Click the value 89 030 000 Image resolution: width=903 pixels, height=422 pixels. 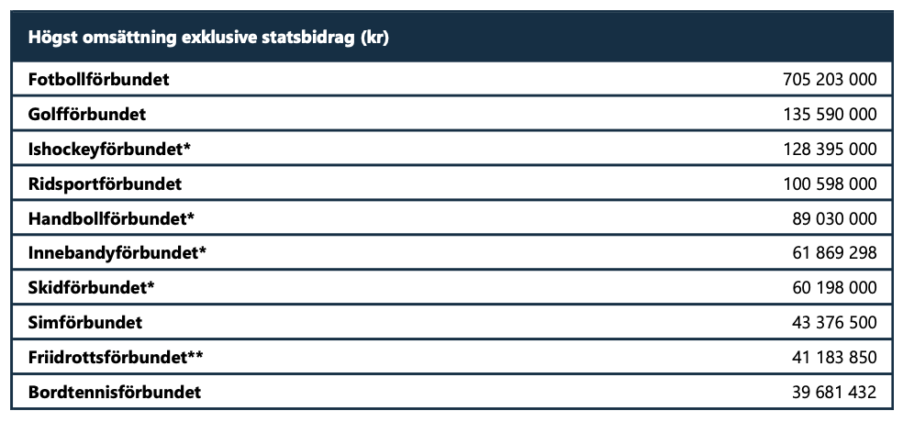(x=834, y=219)
